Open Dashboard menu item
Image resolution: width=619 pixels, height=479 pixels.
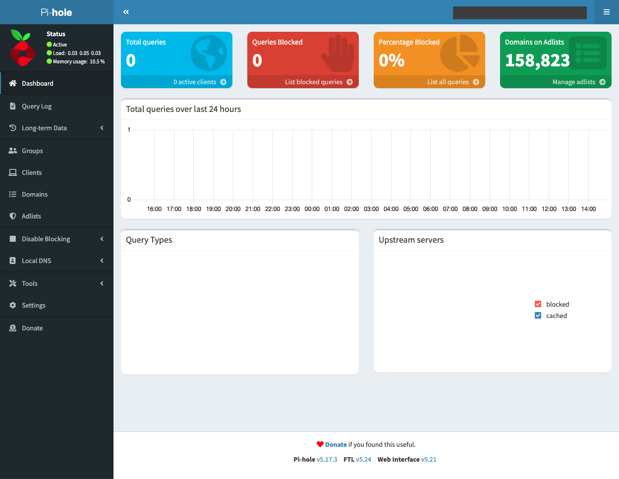pyautogui.click(x=56, y=83)
